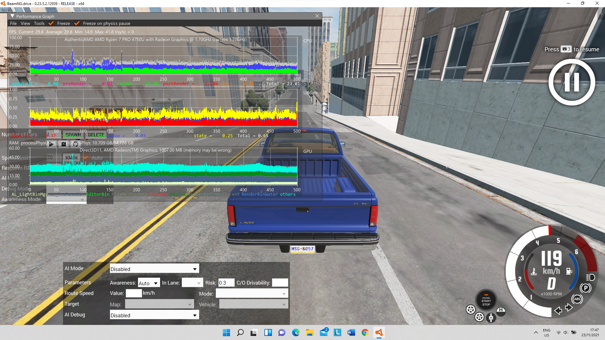Screen dimensions: 605x340
Task: Open the Awareness Auto dropdown
Action: (x=149, y=283)
